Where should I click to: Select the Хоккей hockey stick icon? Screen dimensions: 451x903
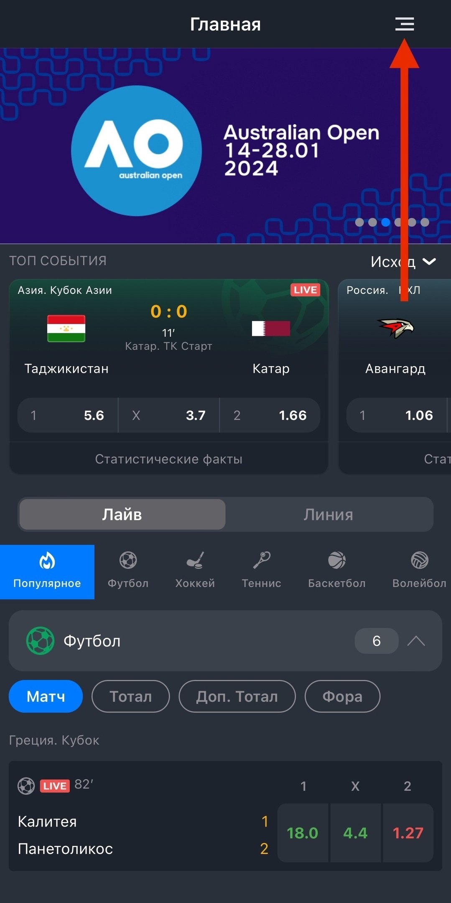pos(195,560)
